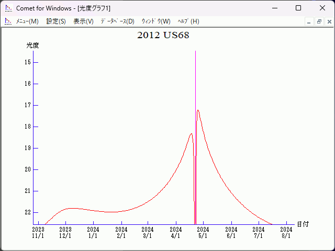
Task: Open the 設定(S) settings menu
Action: [x=56, y=21]
